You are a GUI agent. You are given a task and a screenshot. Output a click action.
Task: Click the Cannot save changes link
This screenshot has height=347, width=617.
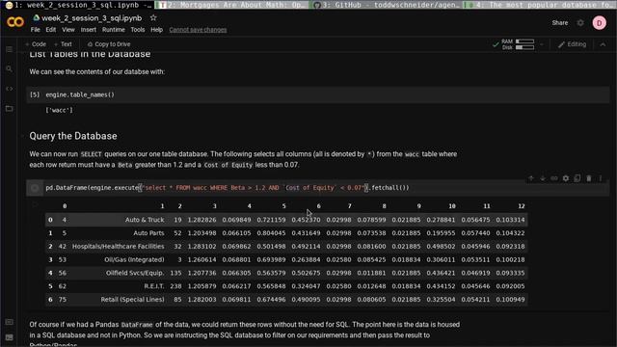pyautogui.click(x=198, y=30)
